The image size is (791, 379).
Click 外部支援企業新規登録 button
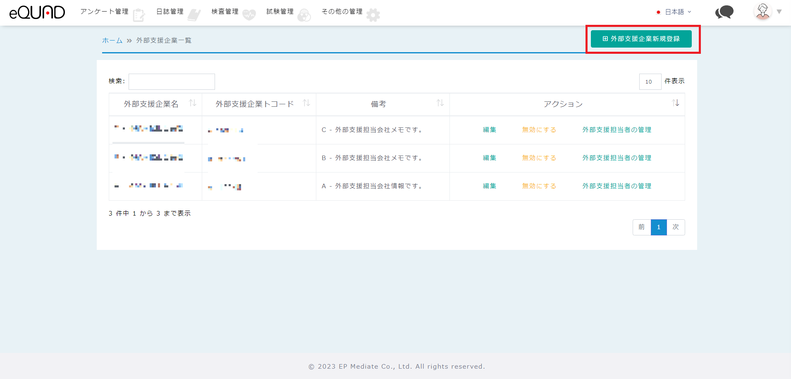(641, 39)
